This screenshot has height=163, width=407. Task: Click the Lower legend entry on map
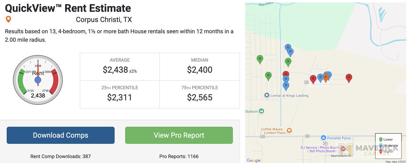385,139
